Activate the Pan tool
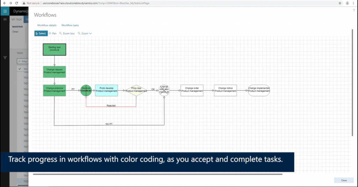 pyautogui.click(x=52, y=33)
